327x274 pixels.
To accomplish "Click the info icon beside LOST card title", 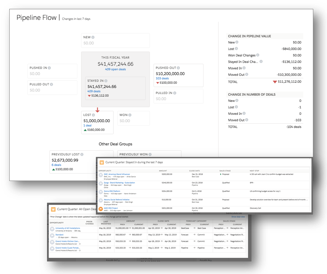I will click(x=93, y=115).
